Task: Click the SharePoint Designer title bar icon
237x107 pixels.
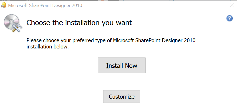Action: [x=3, y=5]
